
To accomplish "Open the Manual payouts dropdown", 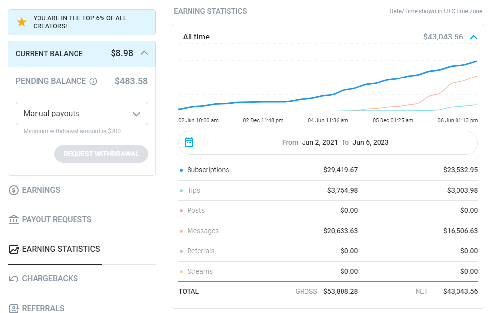I will coord(82,114).
